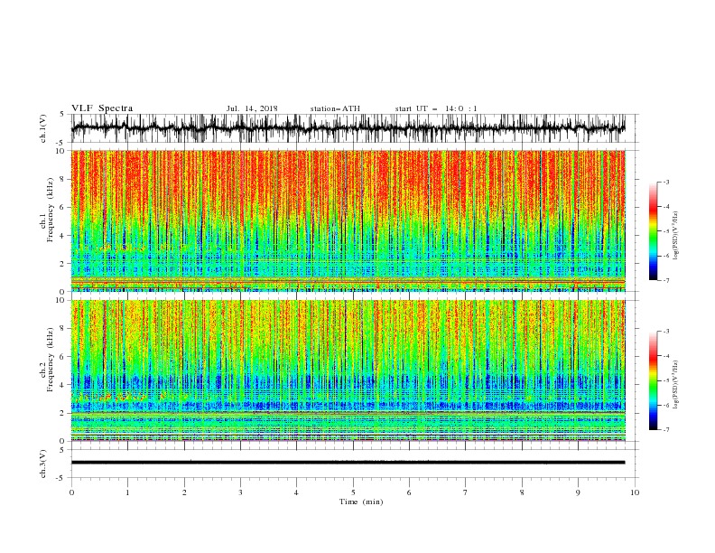Click the ch.1 spectrogram panel
Screen dimensions: 715x553
(x=348, y=220)
